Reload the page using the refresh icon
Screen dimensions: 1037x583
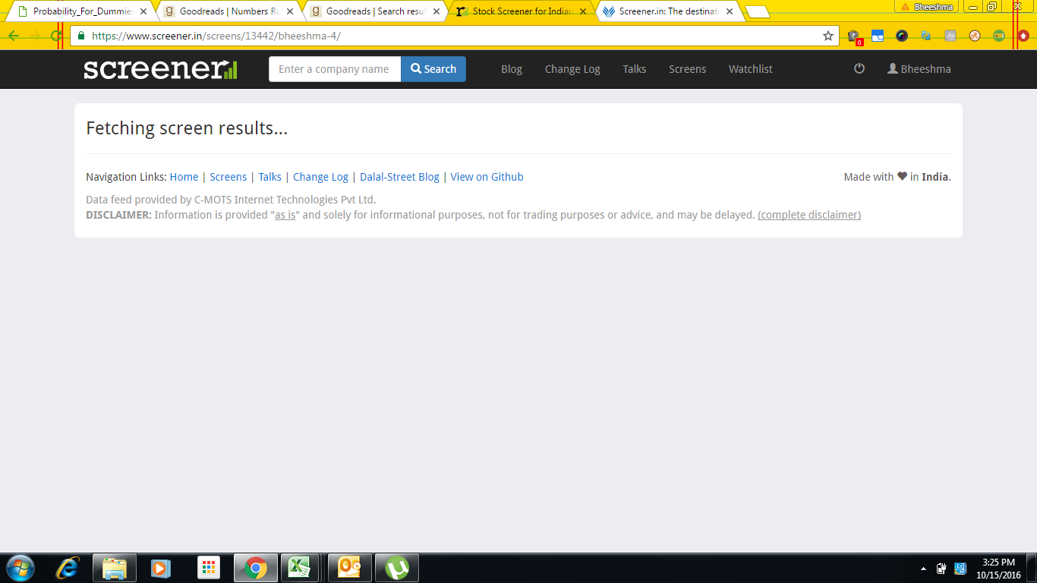point(56,36)
